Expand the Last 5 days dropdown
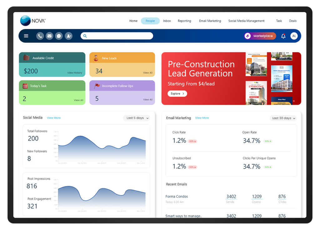The image size is (320, 232). tap(136, 118)
